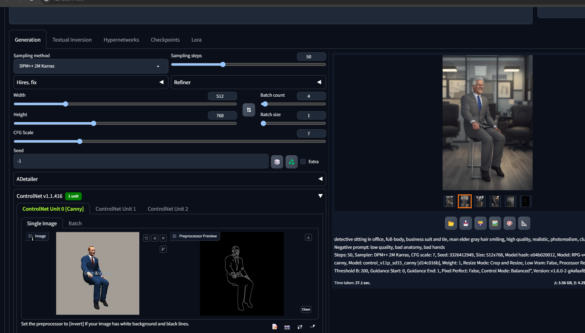Select the third gallery thumbnail

[x=480, y=201]
